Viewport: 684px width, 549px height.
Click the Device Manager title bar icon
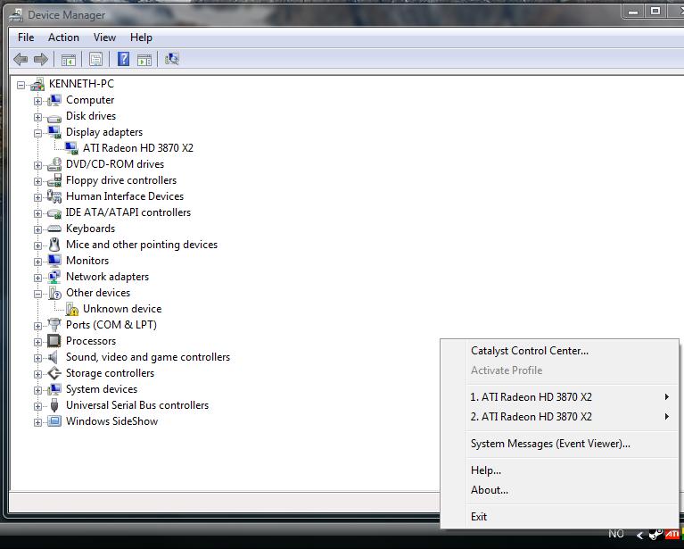[x=17, y=15]
